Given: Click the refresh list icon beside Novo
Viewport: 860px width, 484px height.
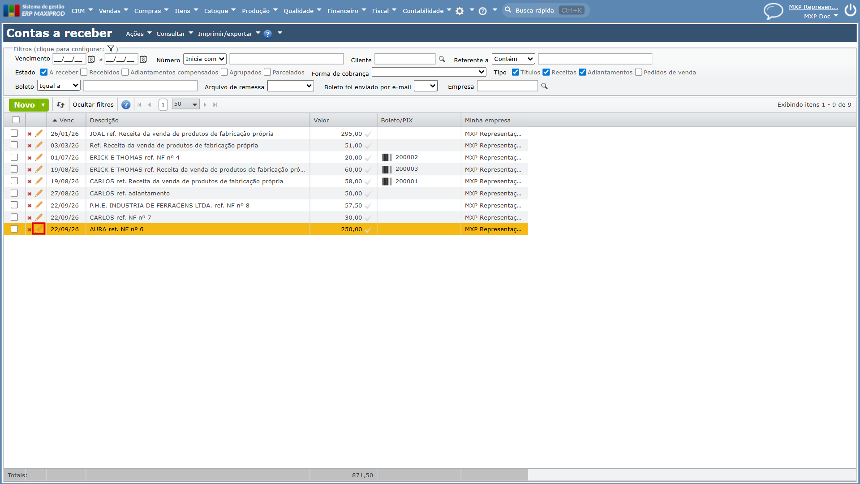Looking at the screenshot, I should coord(60,105).
